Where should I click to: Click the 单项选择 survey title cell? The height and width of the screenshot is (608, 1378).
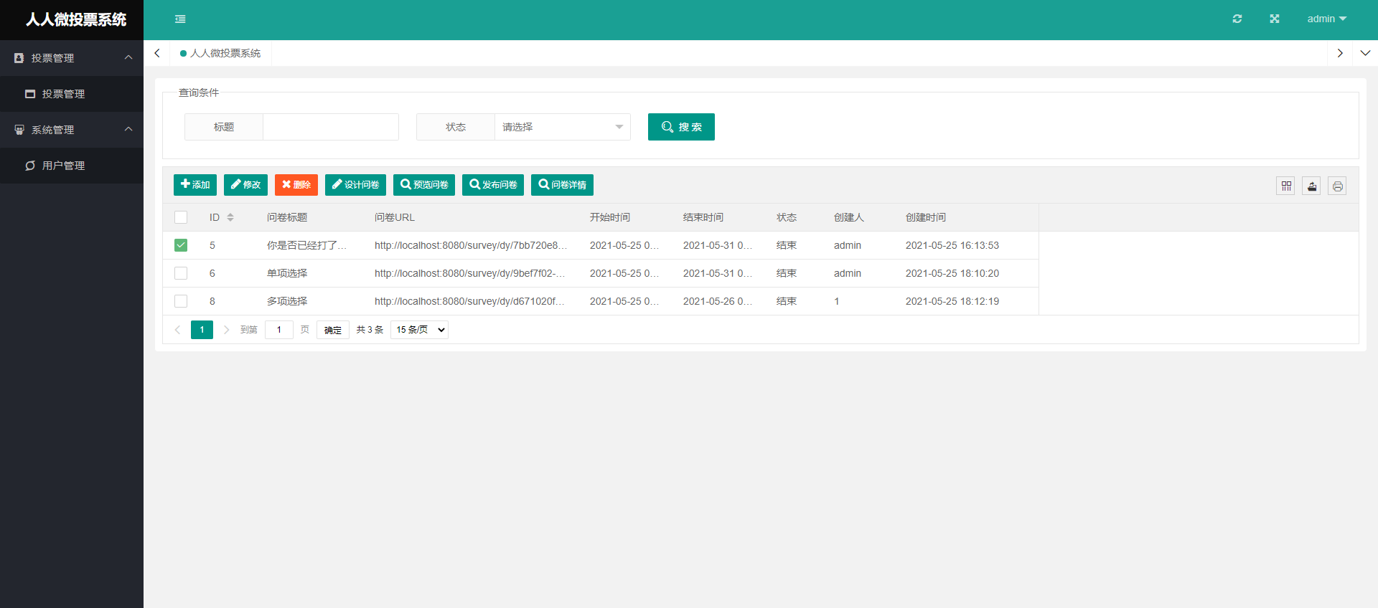coord(287,273)
